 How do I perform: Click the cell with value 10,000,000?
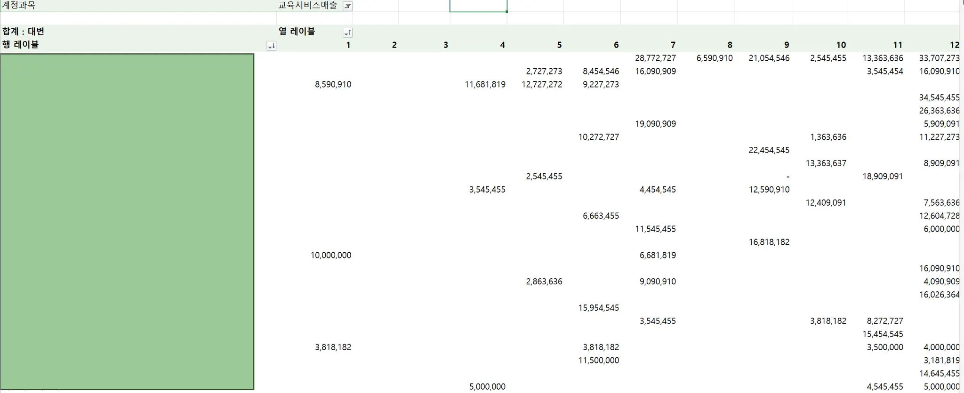(x=331, y=256)
